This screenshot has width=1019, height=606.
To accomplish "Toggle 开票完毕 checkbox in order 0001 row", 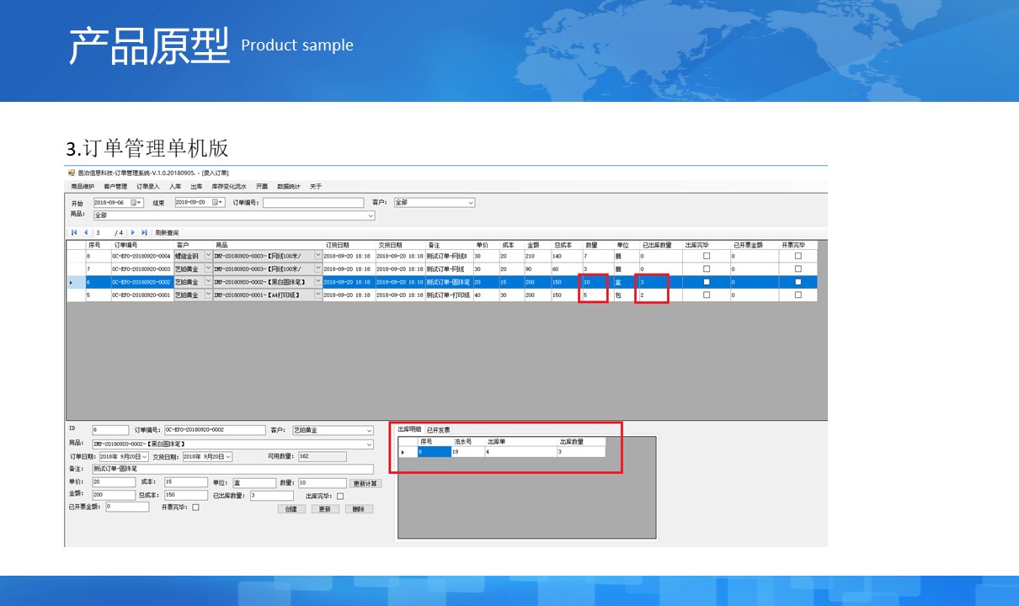I will [798, 295].
